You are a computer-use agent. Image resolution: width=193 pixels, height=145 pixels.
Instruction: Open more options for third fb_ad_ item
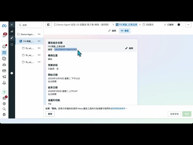pos(39,62)
